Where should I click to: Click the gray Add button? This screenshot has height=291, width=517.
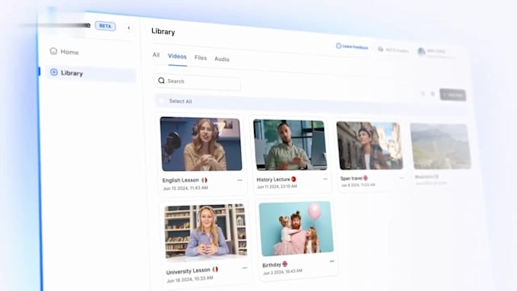(452, 95)
